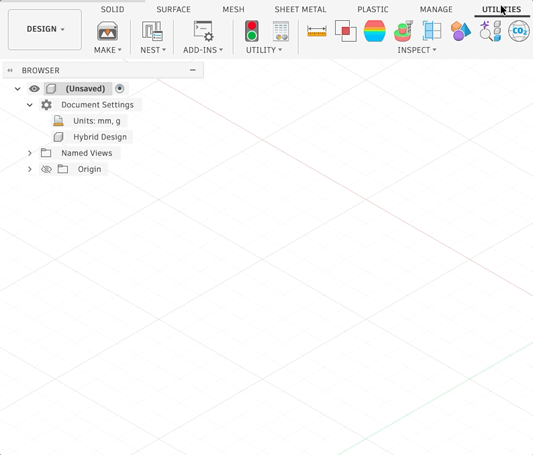Viewport: 533px width, 455px height.
Task: Toggle visibility eye of Unsaved component
Action: point(34,89)
